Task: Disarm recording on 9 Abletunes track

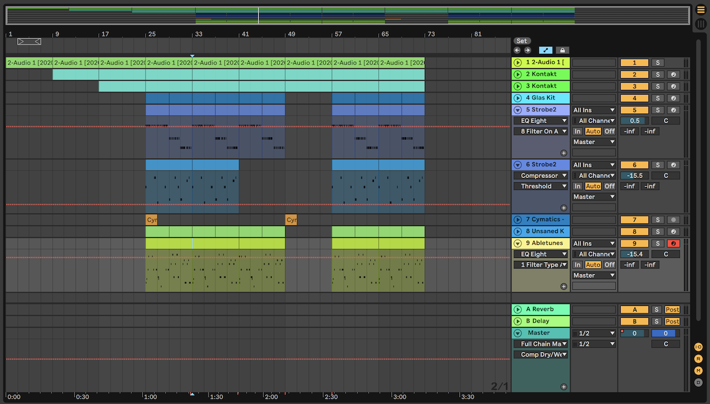Action: tap(673, 244)
